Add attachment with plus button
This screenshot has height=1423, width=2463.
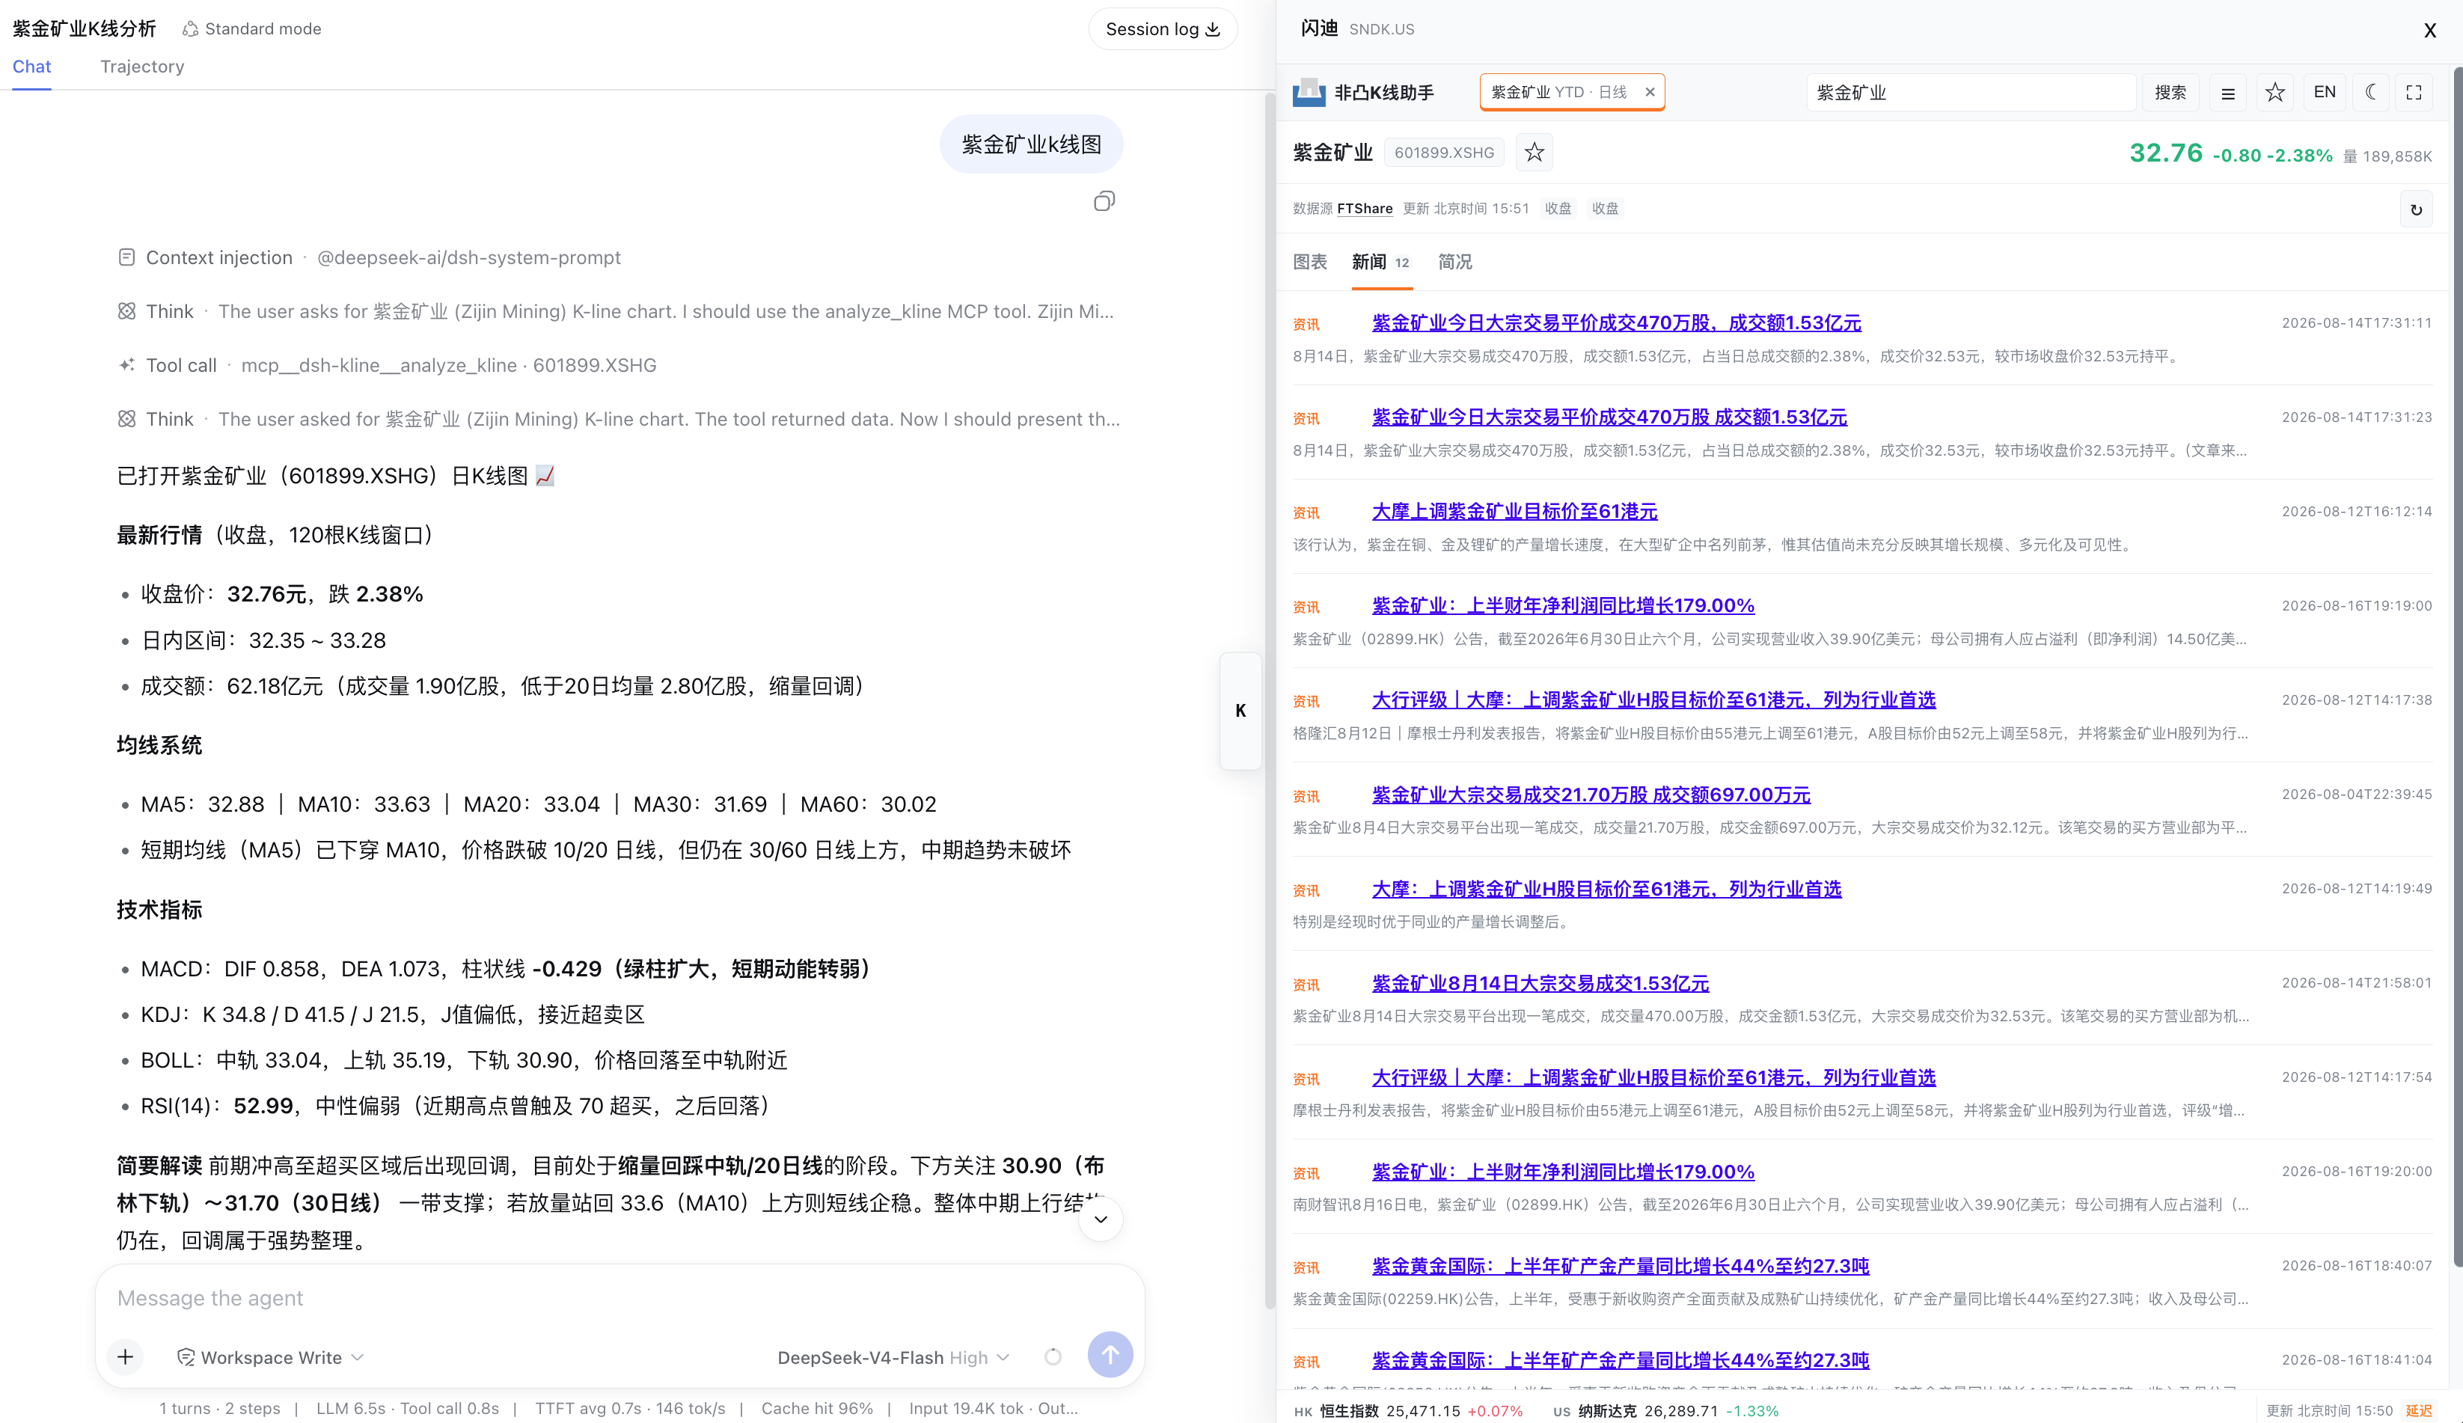(x=125, y=1356)
